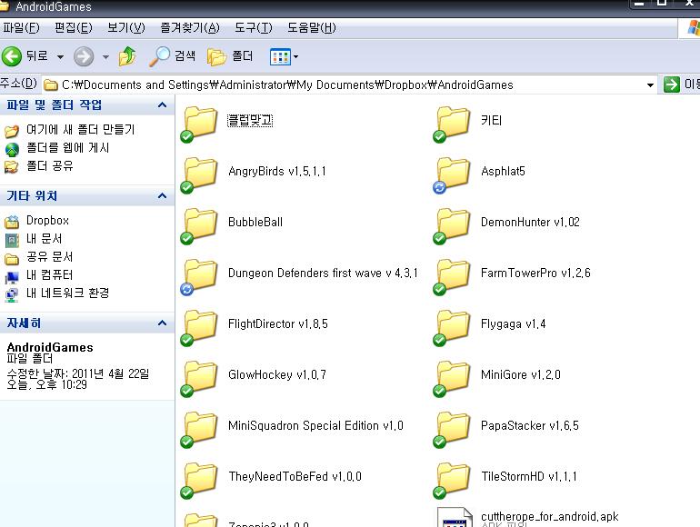
Task: Open the address bar dropdown arrow
Action: pos(650,85)
